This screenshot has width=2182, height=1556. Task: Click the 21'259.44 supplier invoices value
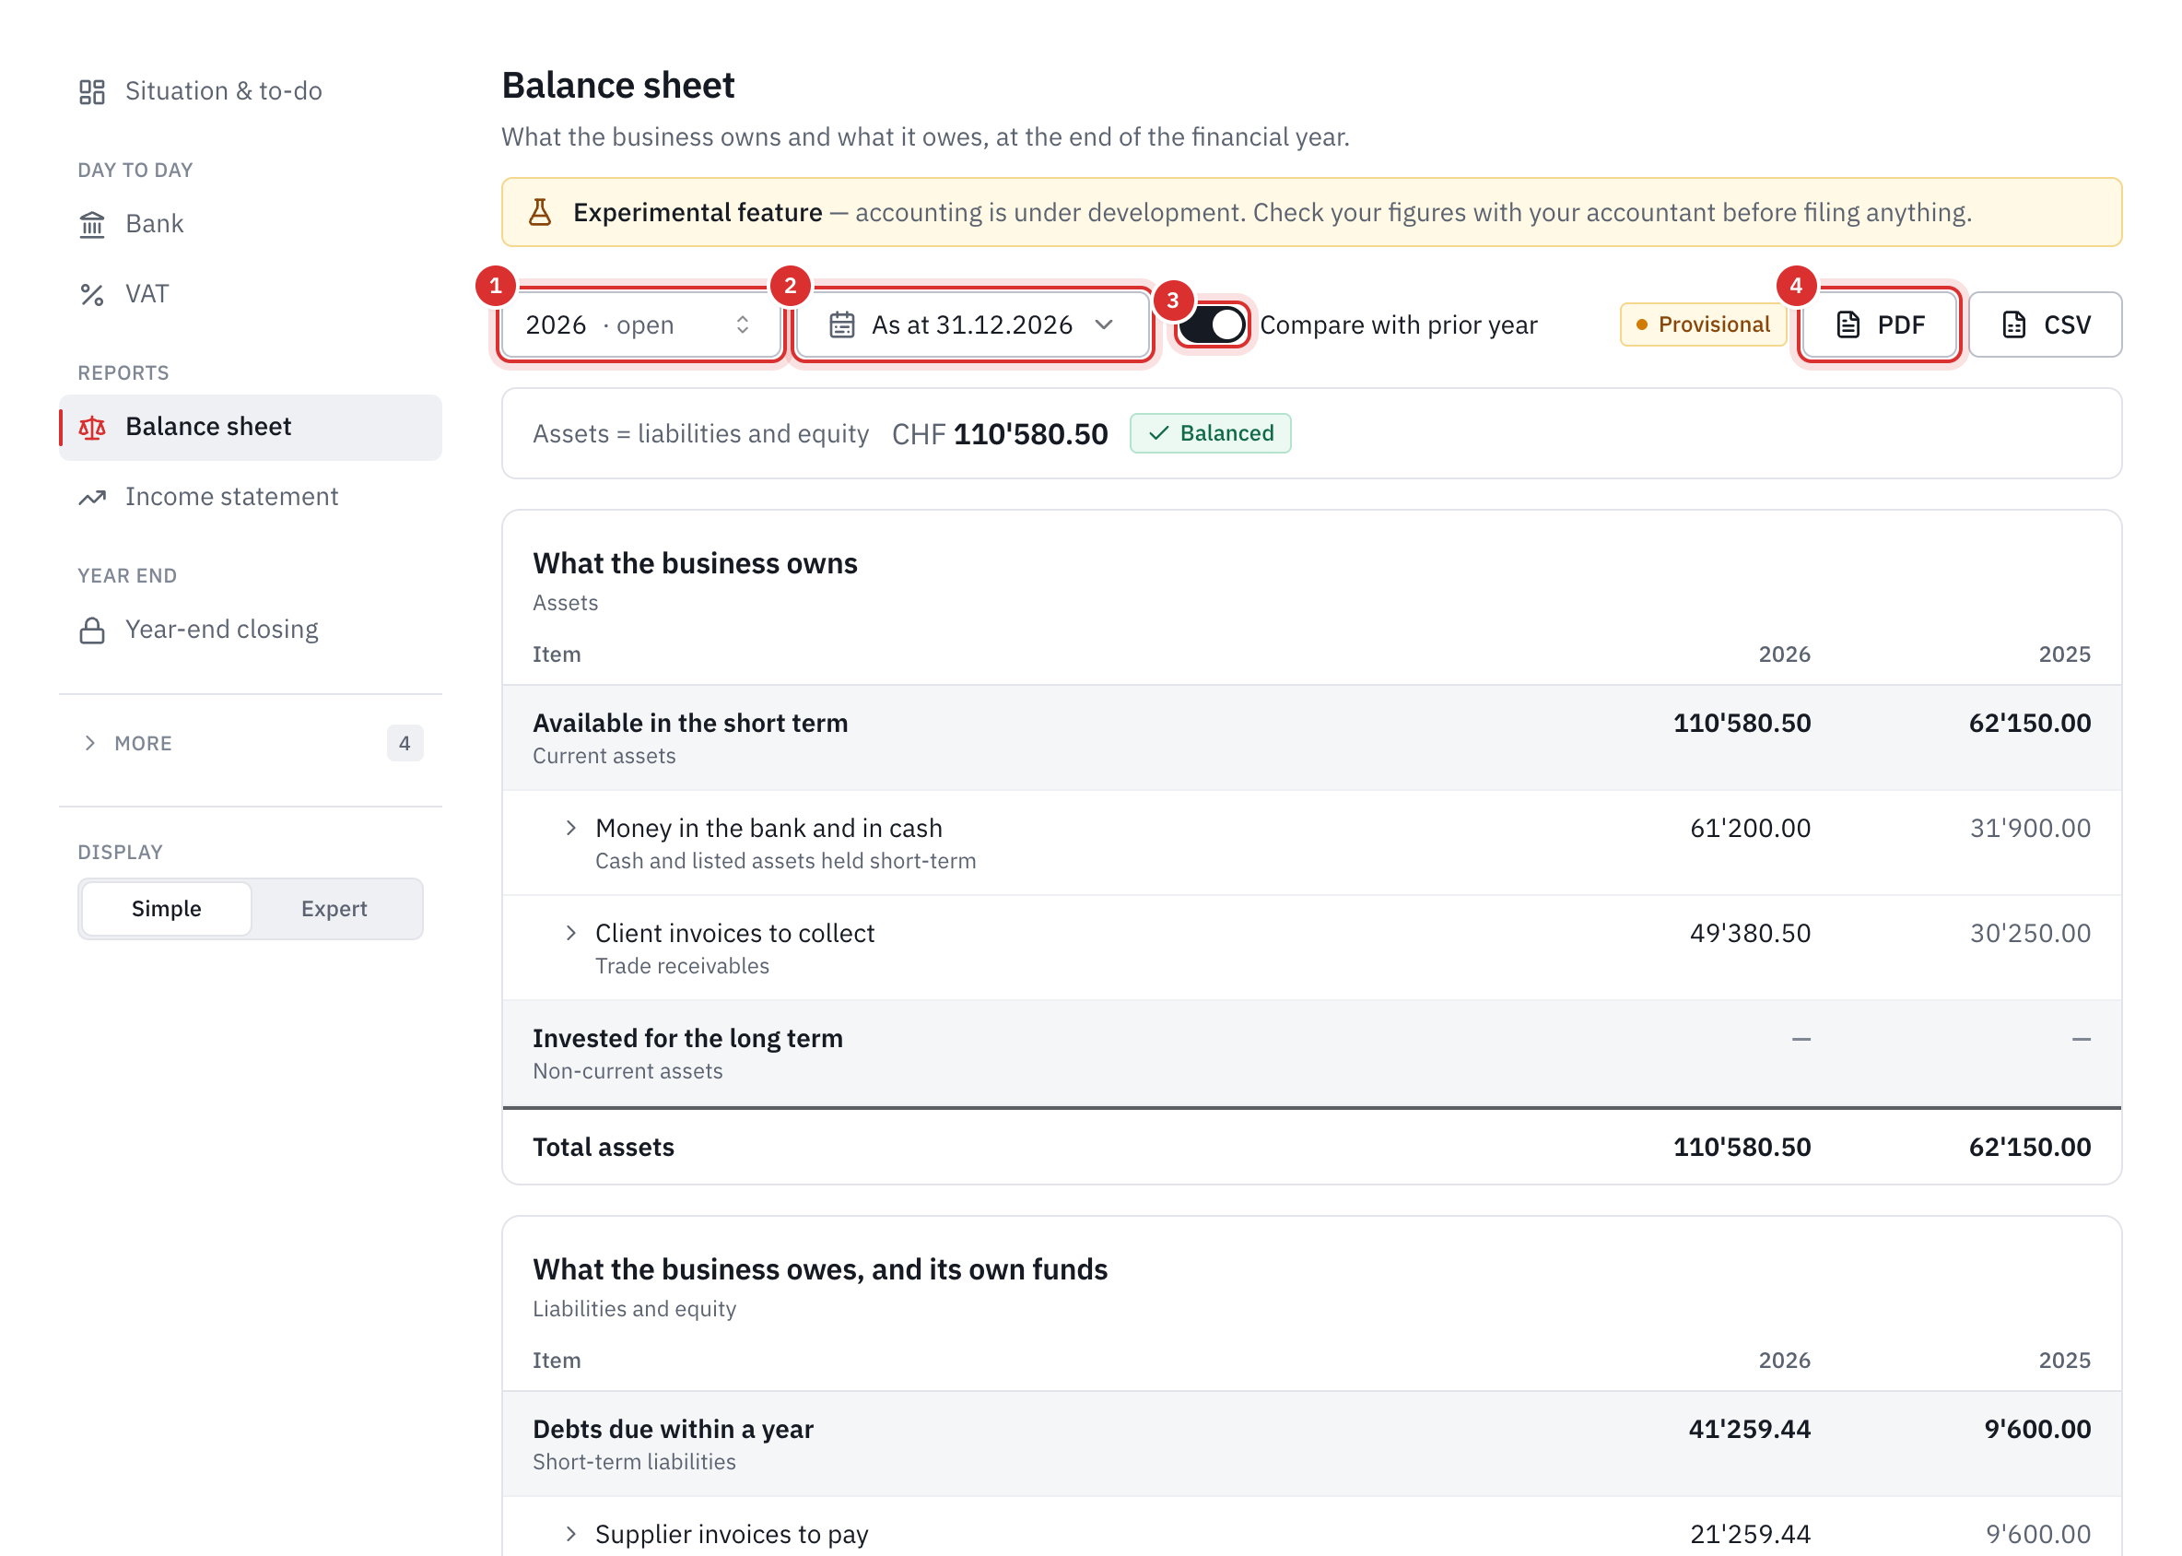[1749, 1534]
